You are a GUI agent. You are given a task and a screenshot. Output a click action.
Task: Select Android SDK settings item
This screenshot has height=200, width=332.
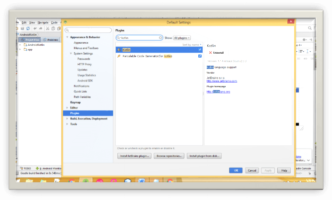point(85,81)
